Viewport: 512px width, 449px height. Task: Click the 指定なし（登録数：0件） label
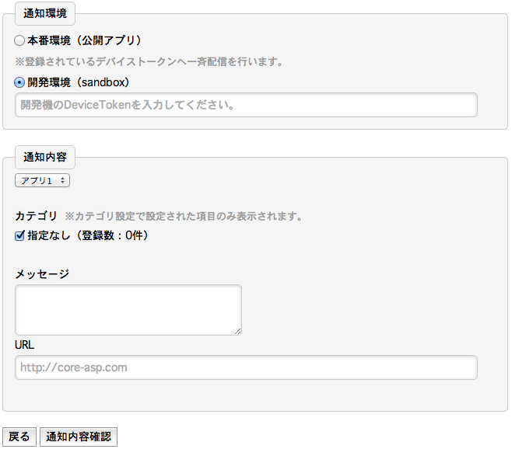coord(87,235)
